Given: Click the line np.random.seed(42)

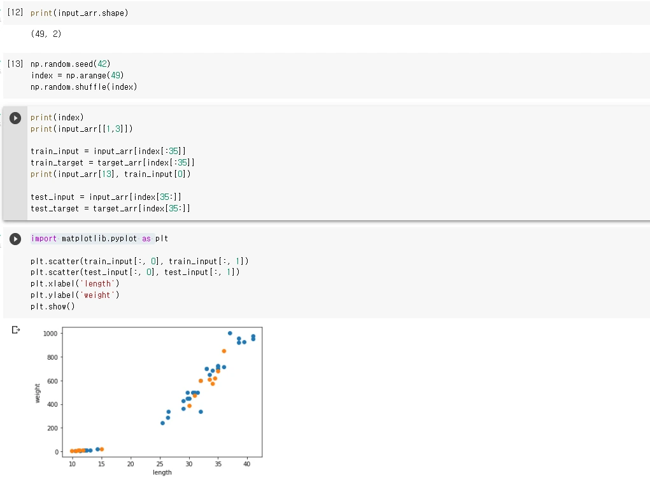Looking at the screenshot, I should pos(71,64).
